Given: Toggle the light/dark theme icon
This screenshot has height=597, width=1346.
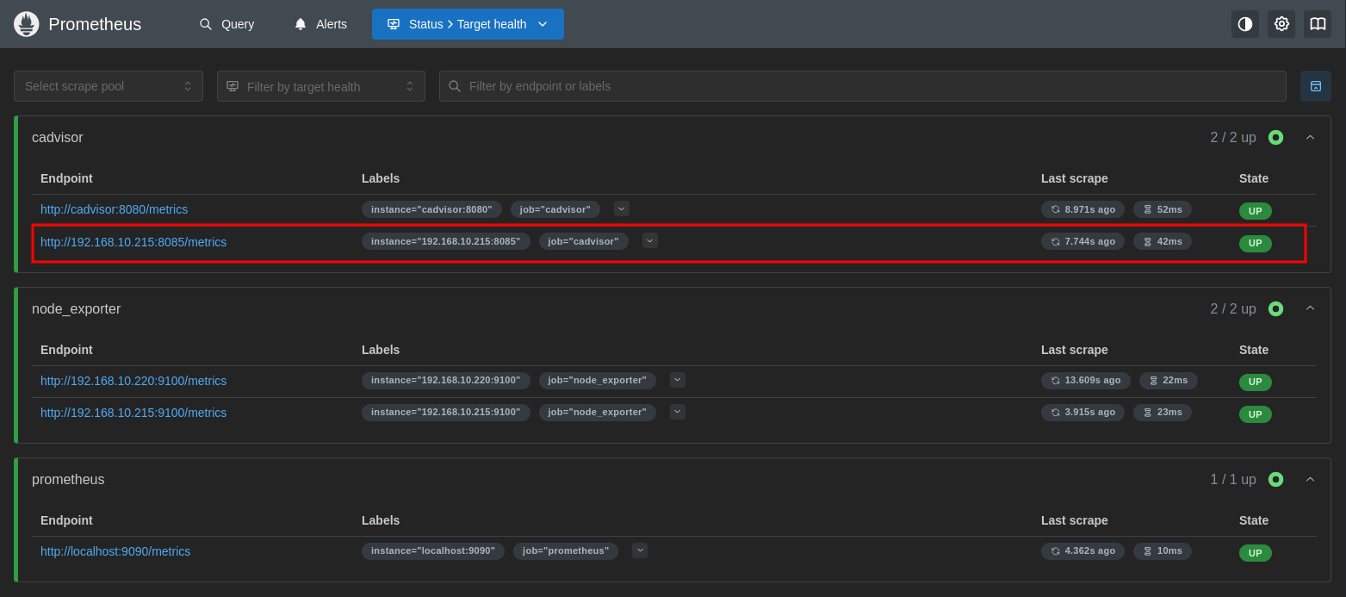Looking at the screenshot, I should click(x=1244, y=24).
